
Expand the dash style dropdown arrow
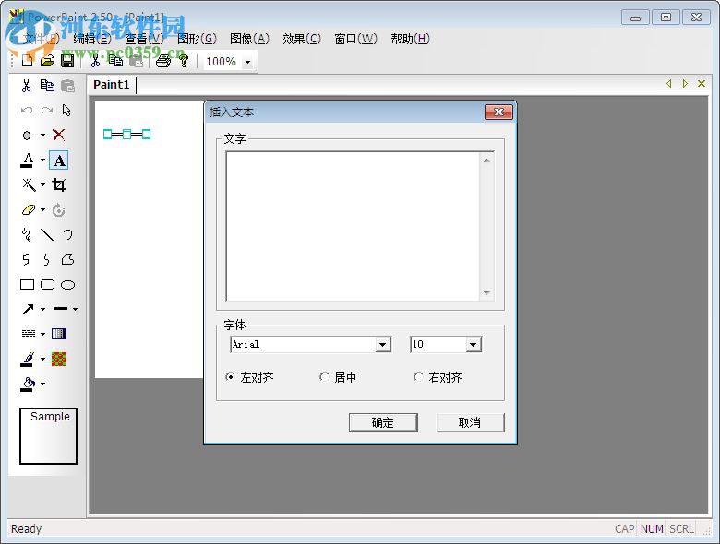42,334
